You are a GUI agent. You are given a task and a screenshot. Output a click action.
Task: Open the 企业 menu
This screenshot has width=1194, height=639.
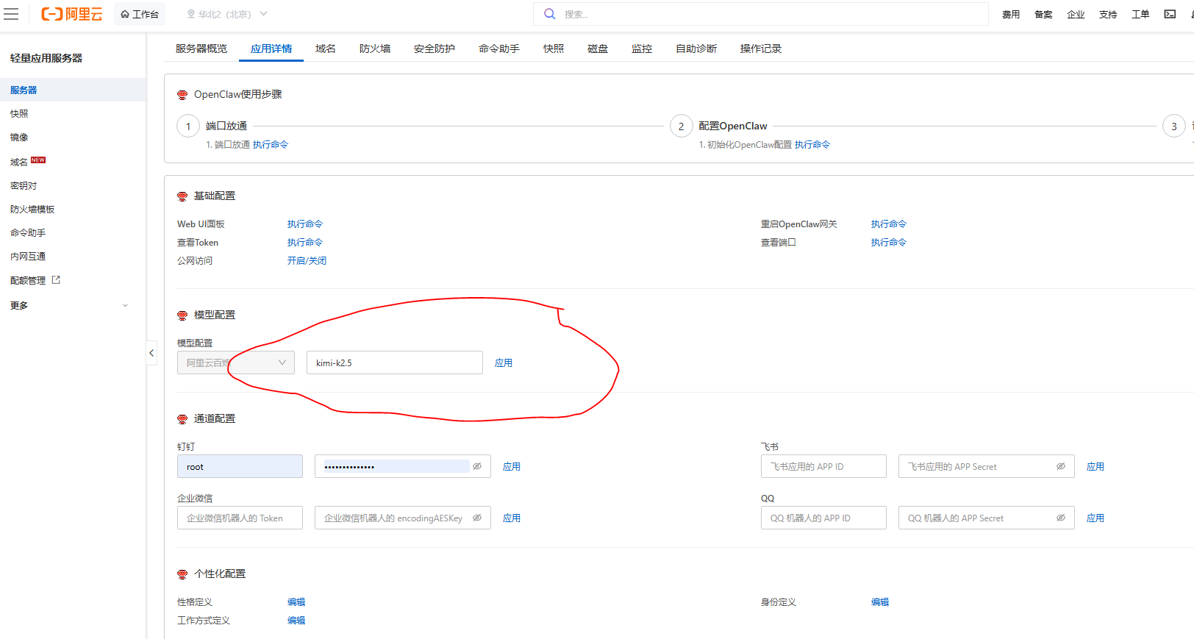click(1076, 14)
